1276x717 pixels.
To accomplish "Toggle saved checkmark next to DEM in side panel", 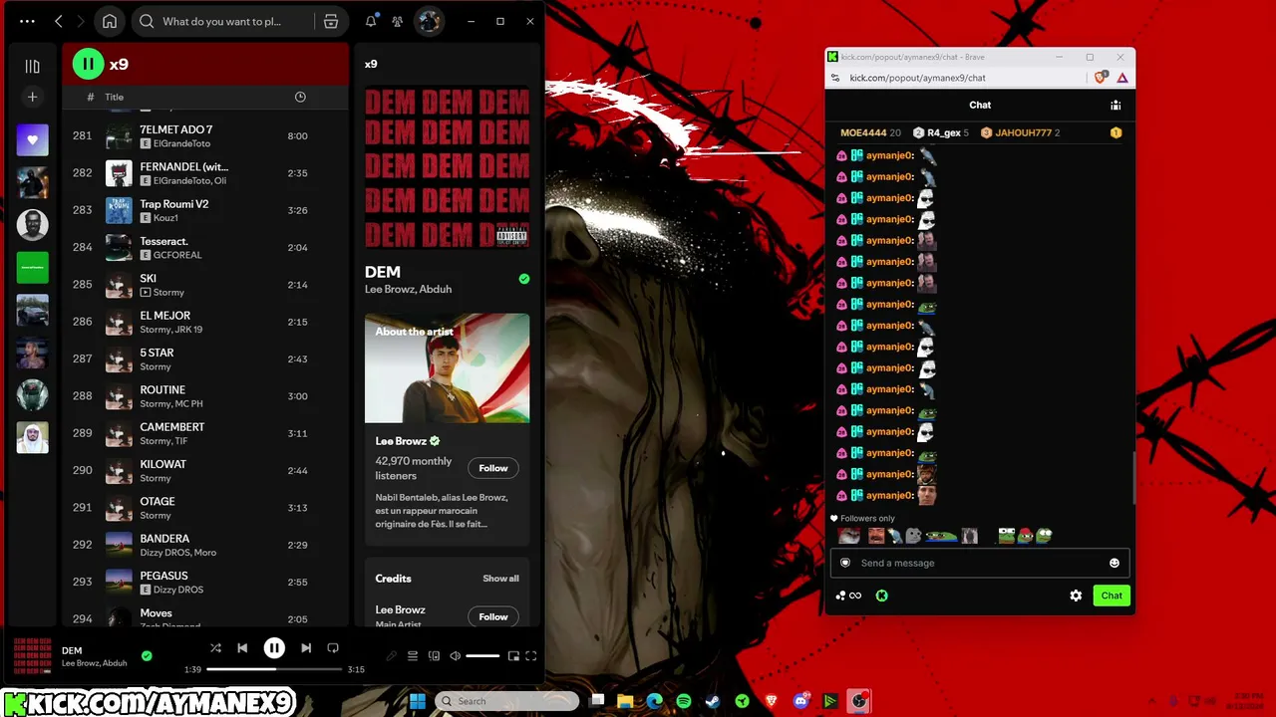I will pos(524,279).
